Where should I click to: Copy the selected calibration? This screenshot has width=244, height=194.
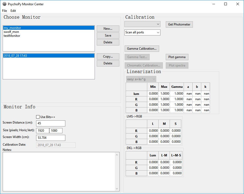(108, 57)
